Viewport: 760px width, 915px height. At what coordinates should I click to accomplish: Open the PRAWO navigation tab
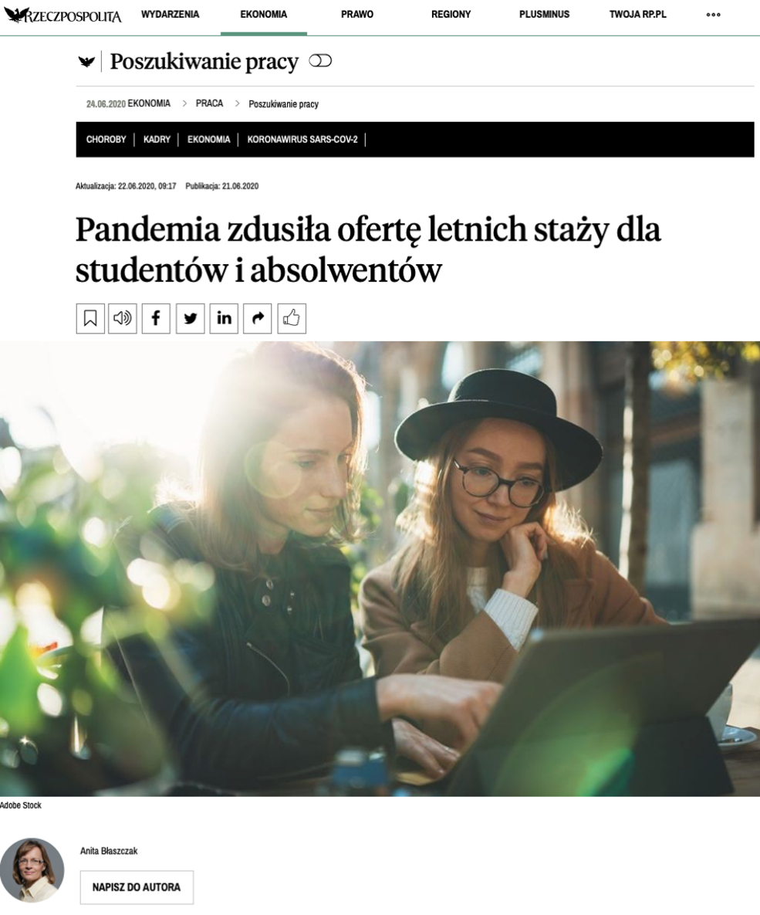(357, 15)
